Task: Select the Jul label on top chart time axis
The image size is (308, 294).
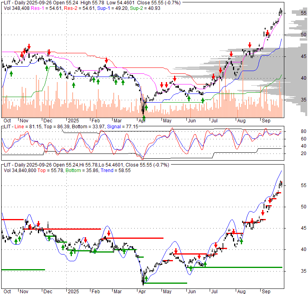Action: pyautogui.click(x=214, y=120)
